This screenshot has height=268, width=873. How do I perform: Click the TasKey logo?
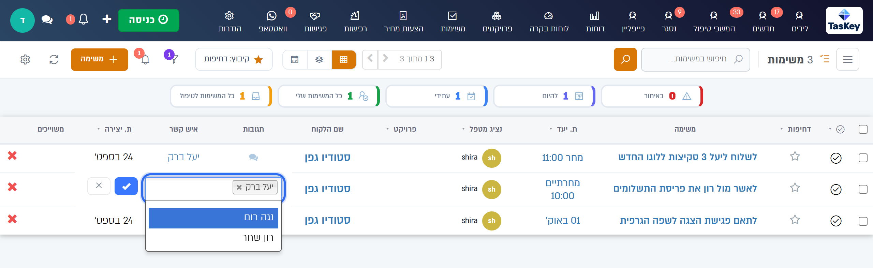coord(844,20)
